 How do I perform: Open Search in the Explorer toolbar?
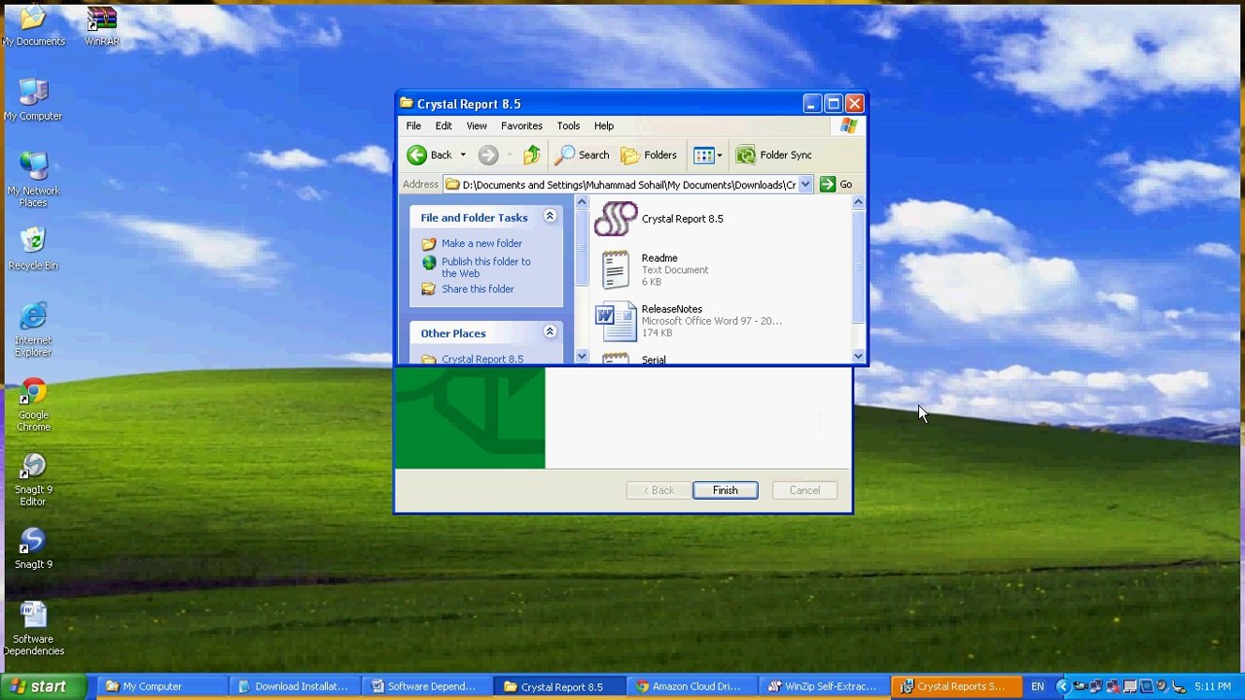[583, 155]
